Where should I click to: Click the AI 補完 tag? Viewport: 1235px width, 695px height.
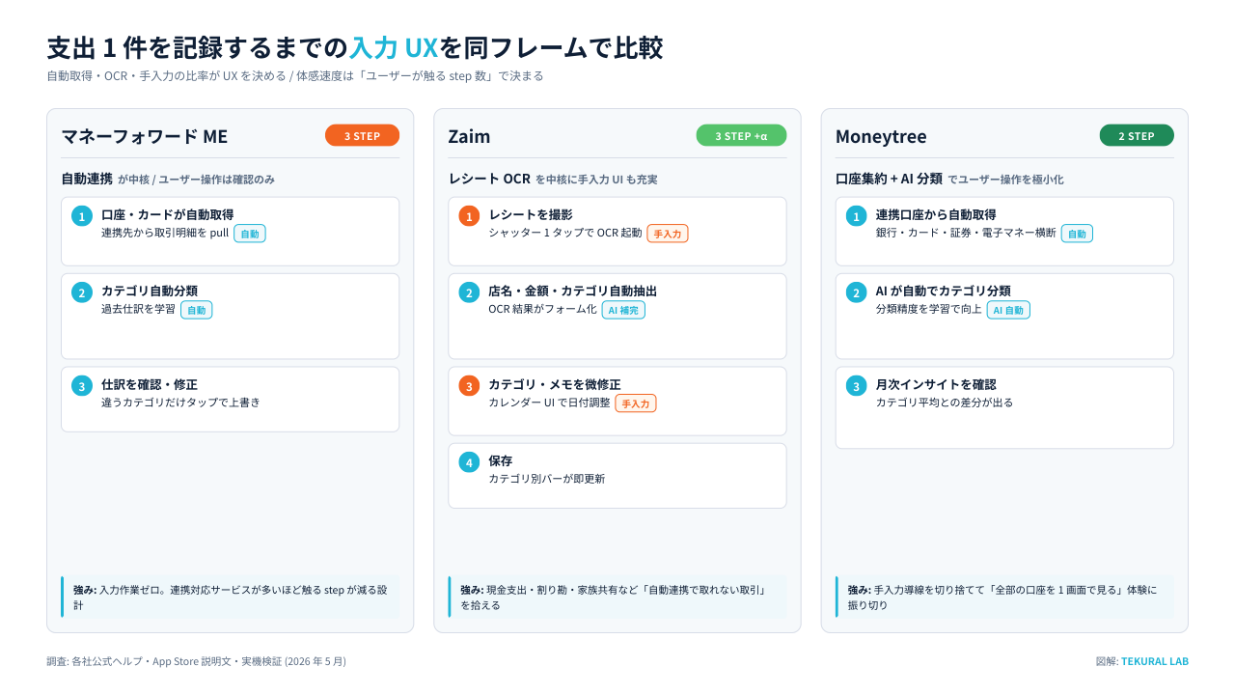(623, 310)
